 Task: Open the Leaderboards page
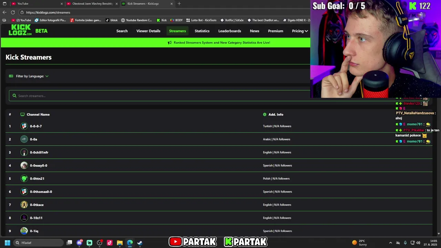[x=229, y=31]
